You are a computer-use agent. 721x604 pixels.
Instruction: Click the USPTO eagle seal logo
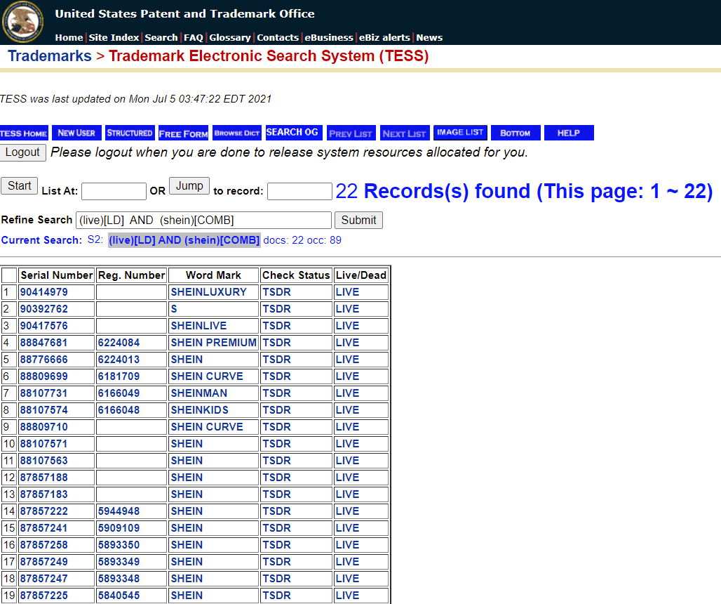point(22,22)
